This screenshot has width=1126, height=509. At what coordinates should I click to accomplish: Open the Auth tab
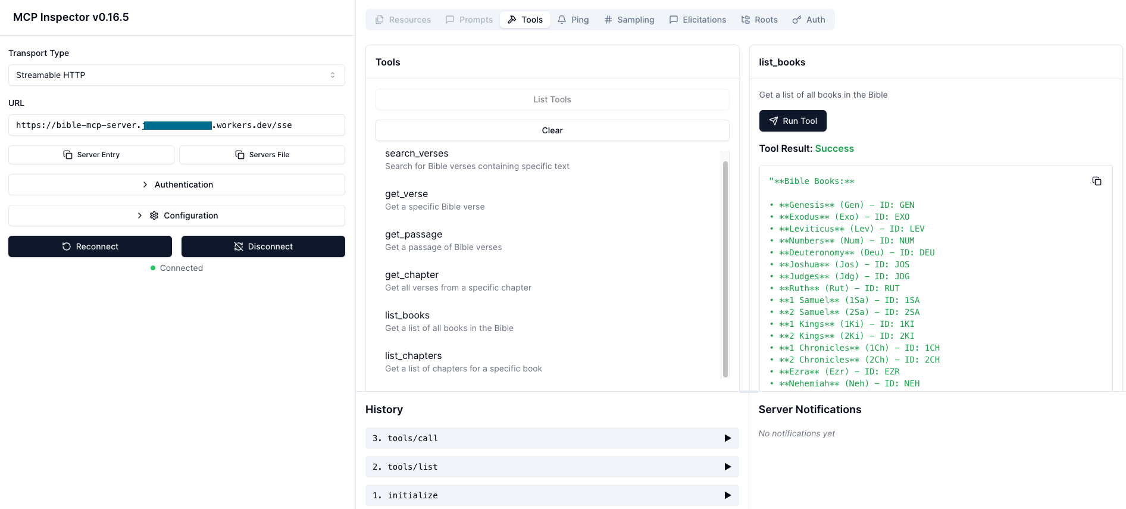(x=809, y=20)
